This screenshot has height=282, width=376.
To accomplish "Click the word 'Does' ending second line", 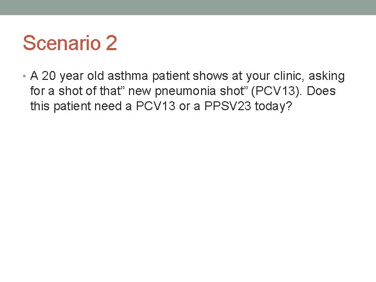I will coord(321,91).
